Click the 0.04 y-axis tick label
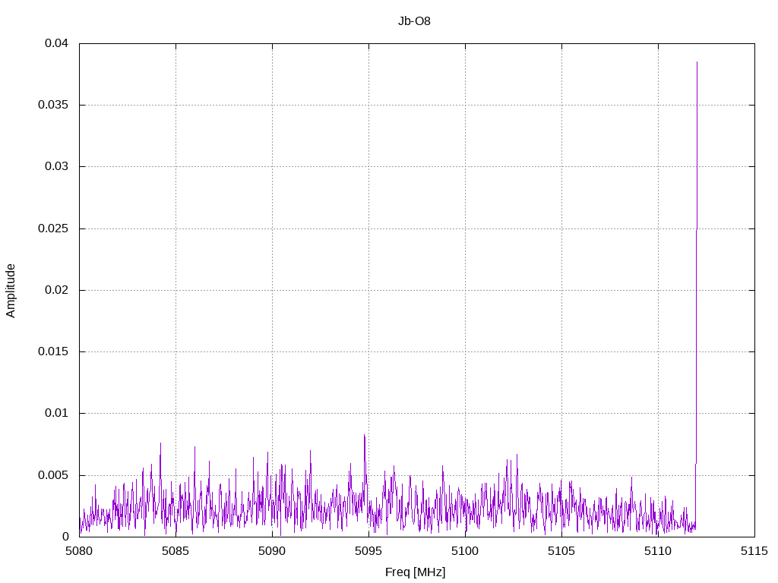The width and height of the screenshot is (778, 583). (56, 43)
